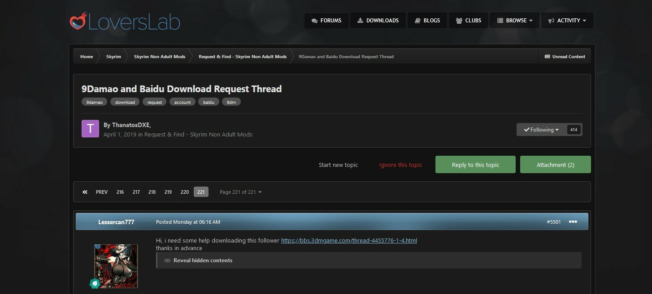Open ThanatosDXE author profile link
The image size is (652, 294).
pos(131,125)
